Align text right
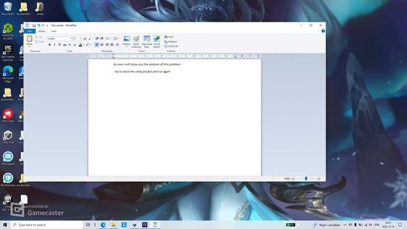 coord(107,45)
